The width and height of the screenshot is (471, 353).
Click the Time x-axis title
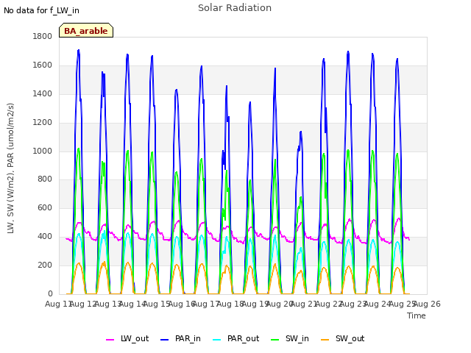point(417,315)
